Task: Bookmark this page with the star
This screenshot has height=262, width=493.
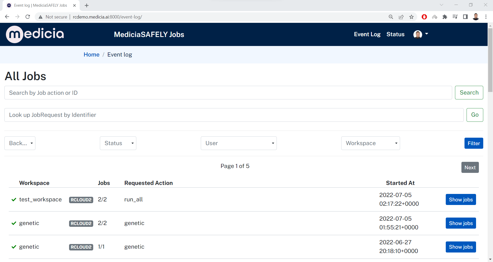Action: 412,17
